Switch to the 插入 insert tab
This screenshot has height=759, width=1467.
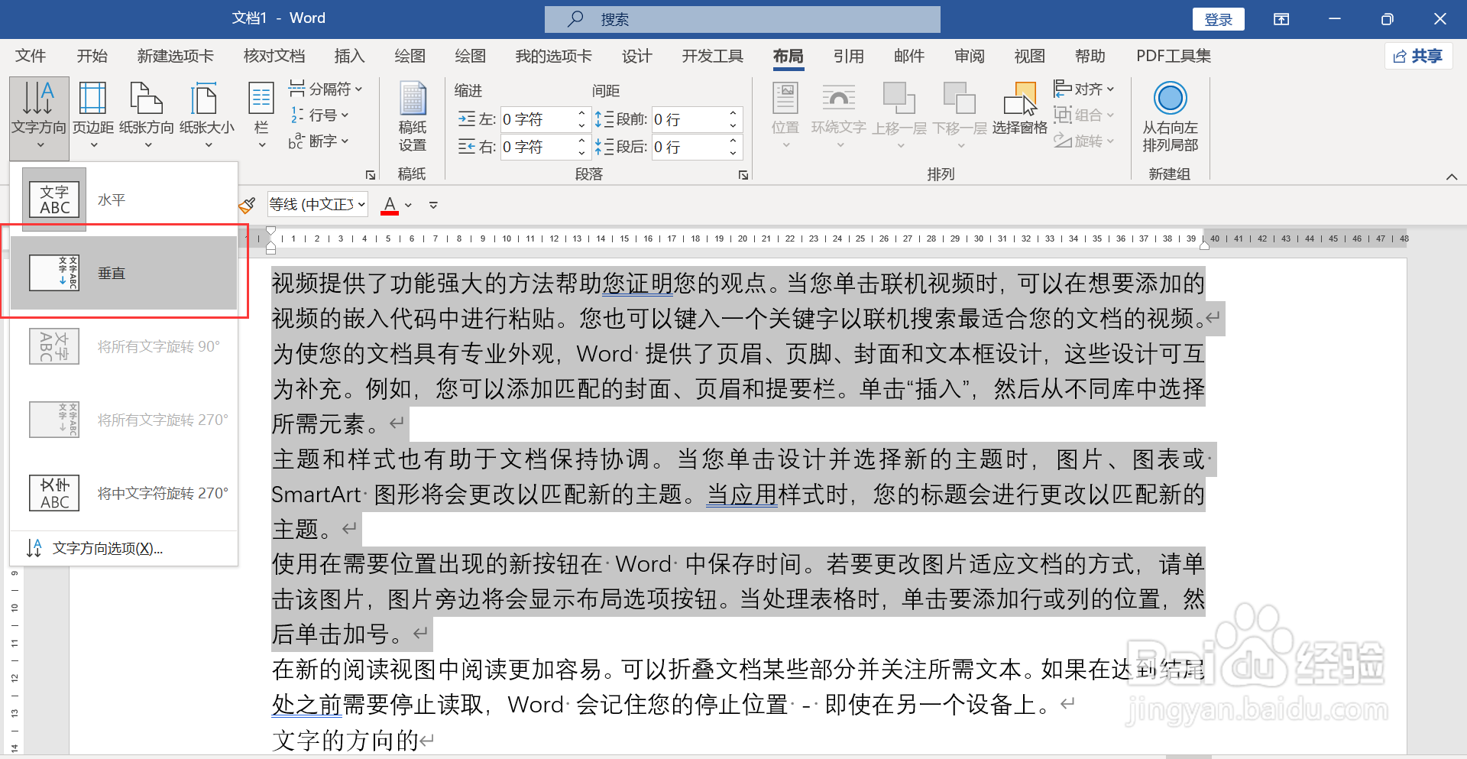(349, 56)
